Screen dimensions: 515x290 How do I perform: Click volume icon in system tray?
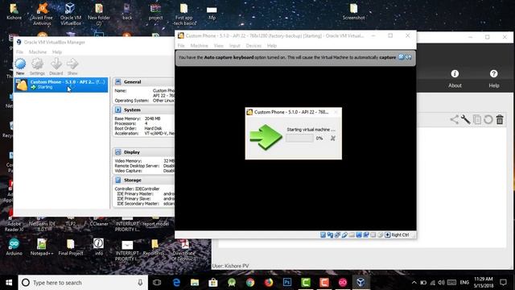[441, 283]
